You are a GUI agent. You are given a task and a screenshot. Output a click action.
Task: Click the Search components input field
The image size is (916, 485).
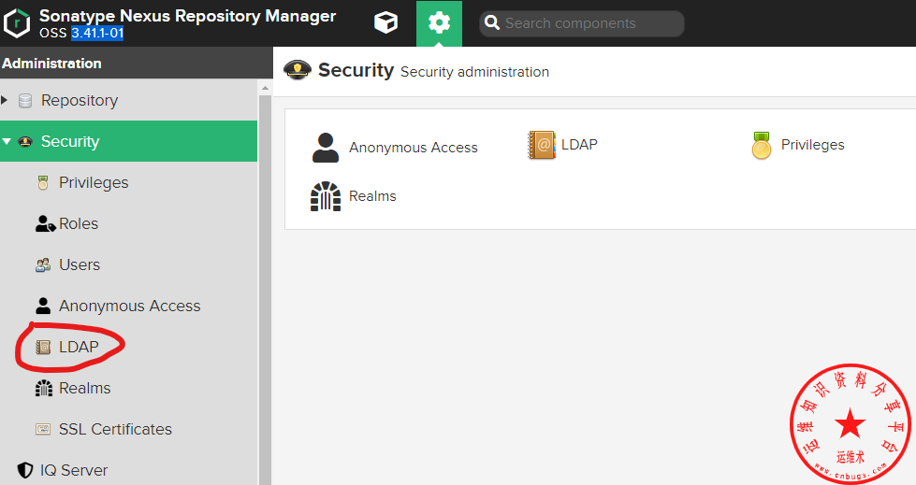[591, 23]
